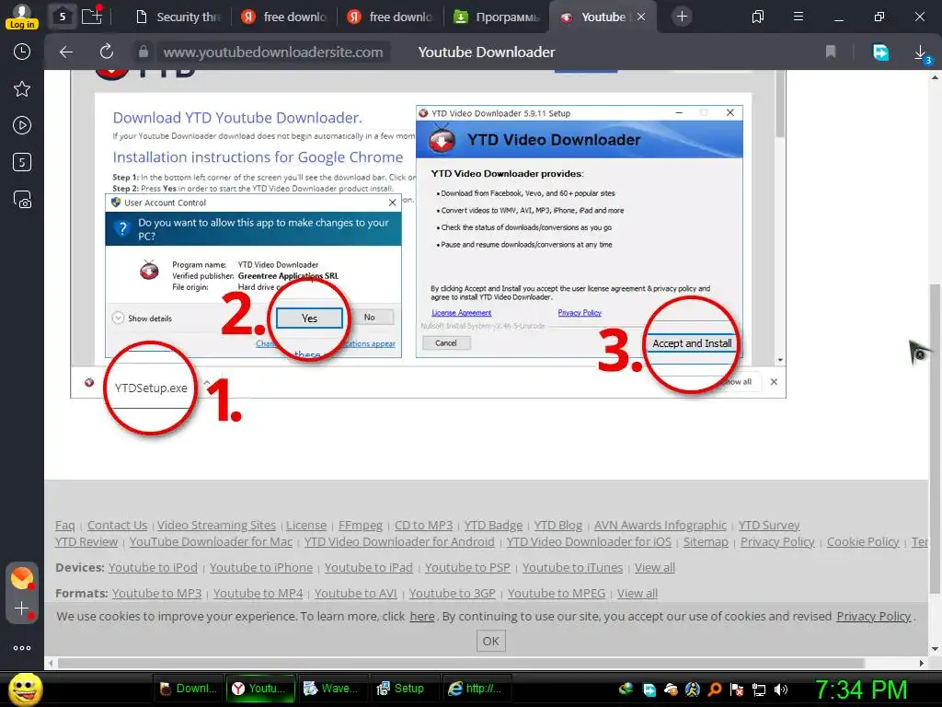Switch to the Программы tab
The image size is (942, 707).
point(496,17)
